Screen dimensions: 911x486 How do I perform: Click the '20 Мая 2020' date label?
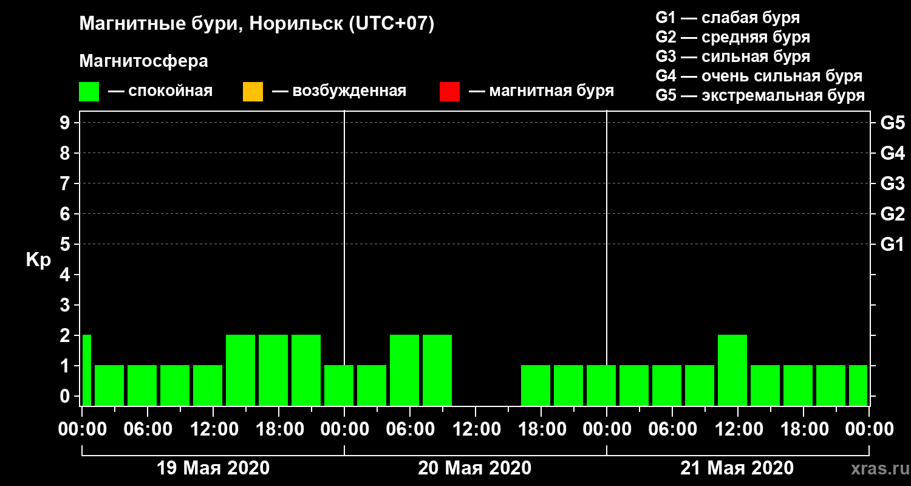point(475,468)
